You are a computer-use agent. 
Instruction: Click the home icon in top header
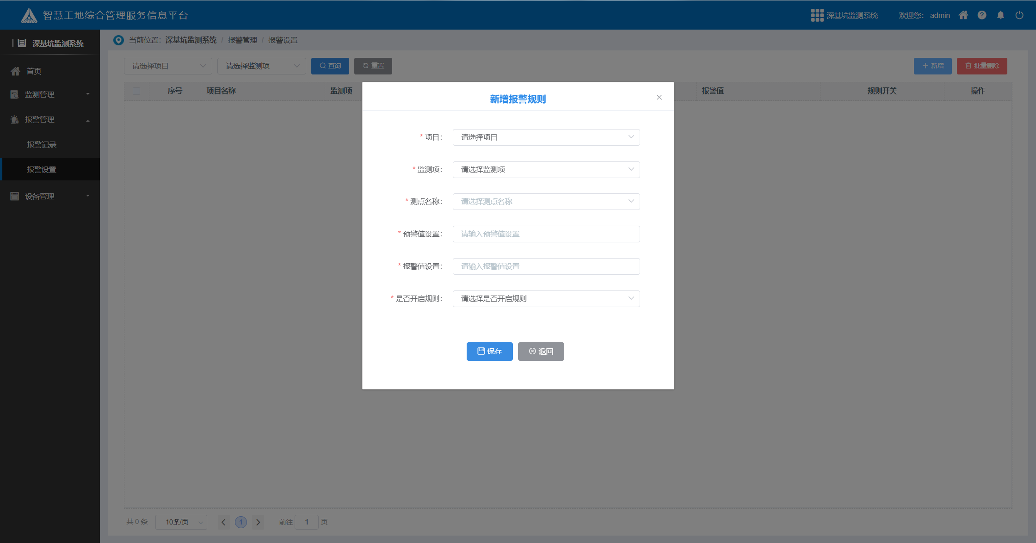click(x=963, y=15)
